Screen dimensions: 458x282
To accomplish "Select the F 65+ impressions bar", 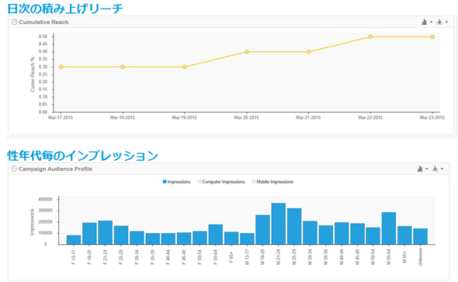I will pyautogui.click(x=231, y=238).
